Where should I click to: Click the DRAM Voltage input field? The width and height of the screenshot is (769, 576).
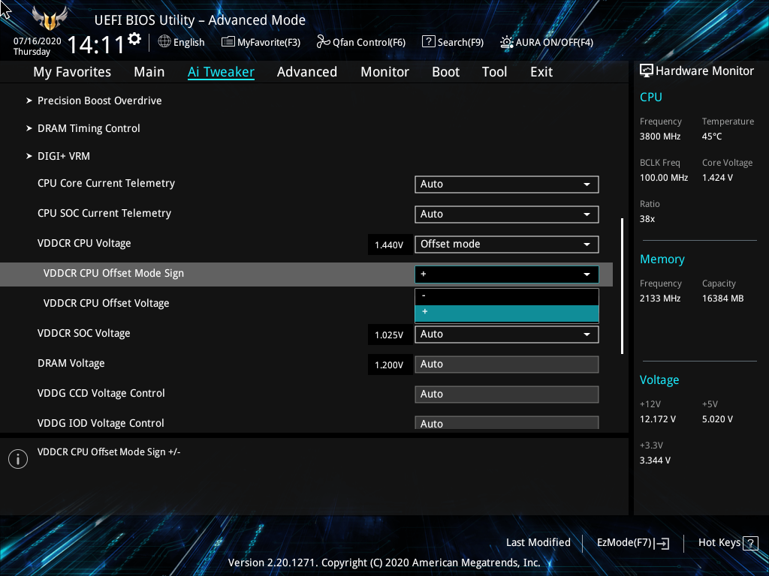pyautogui.click(x=507, y=364)
